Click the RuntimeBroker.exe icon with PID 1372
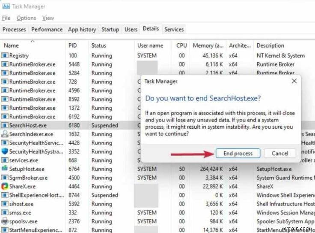The image size is (315, 233). [x=5, y=108]
